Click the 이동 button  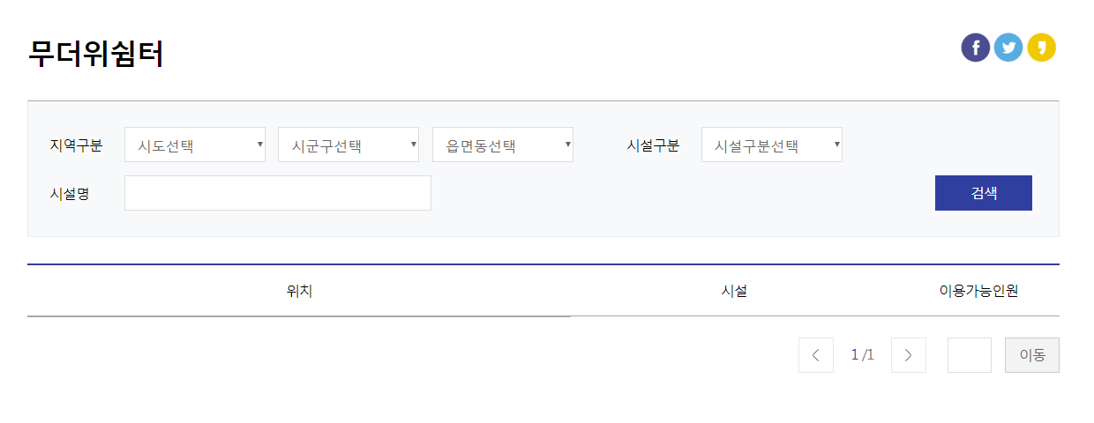pos(1032,355)
